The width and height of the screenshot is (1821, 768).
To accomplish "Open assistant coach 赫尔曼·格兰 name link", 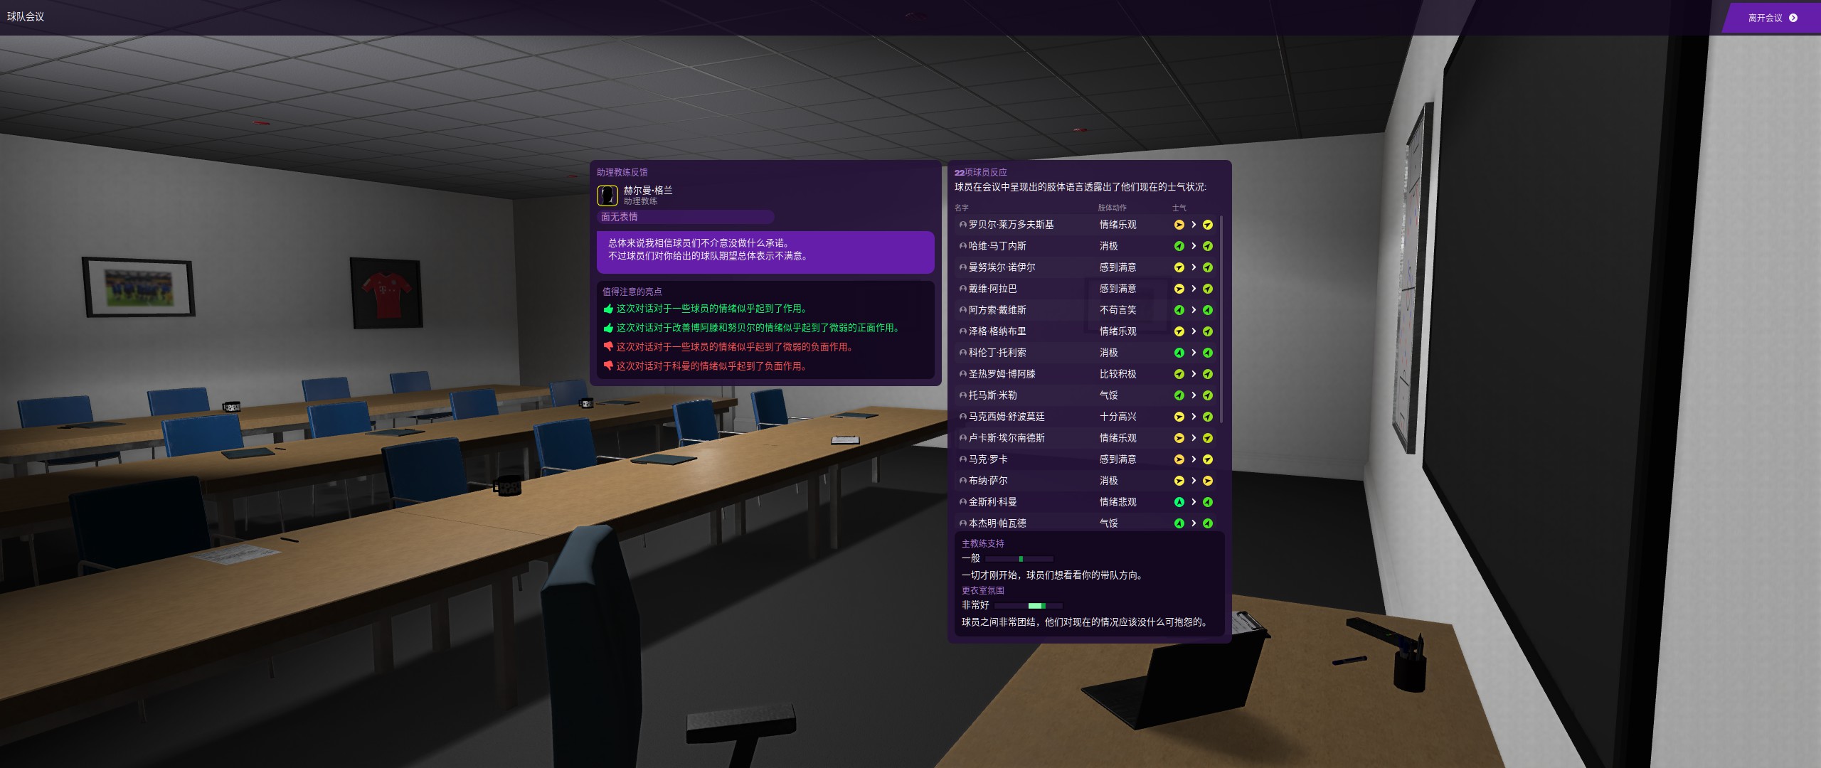I will [x=647, y=190].
